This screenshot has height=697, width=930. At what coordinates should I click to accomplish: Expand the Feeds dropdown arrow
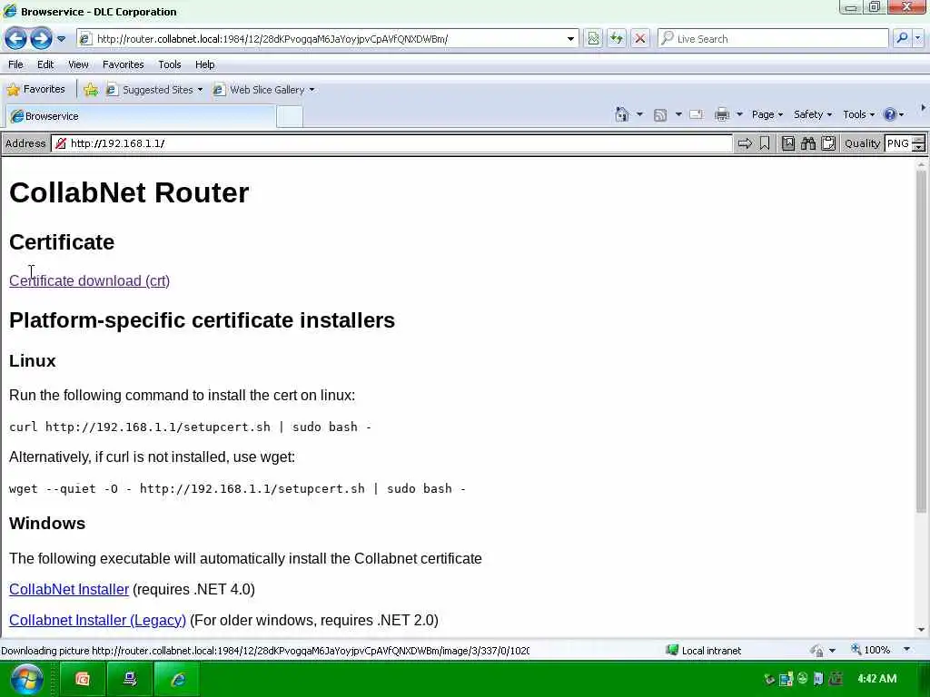pos(678,114)
